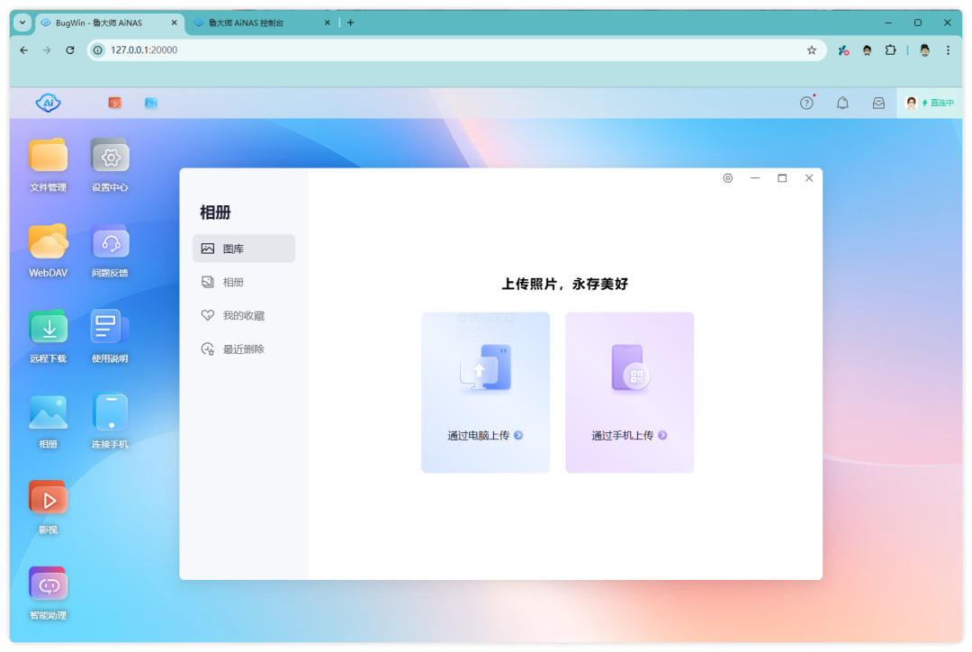The height and width of the screenshot is (652, 972).
Task: Go back in browser history
Action: pos(23,50)
